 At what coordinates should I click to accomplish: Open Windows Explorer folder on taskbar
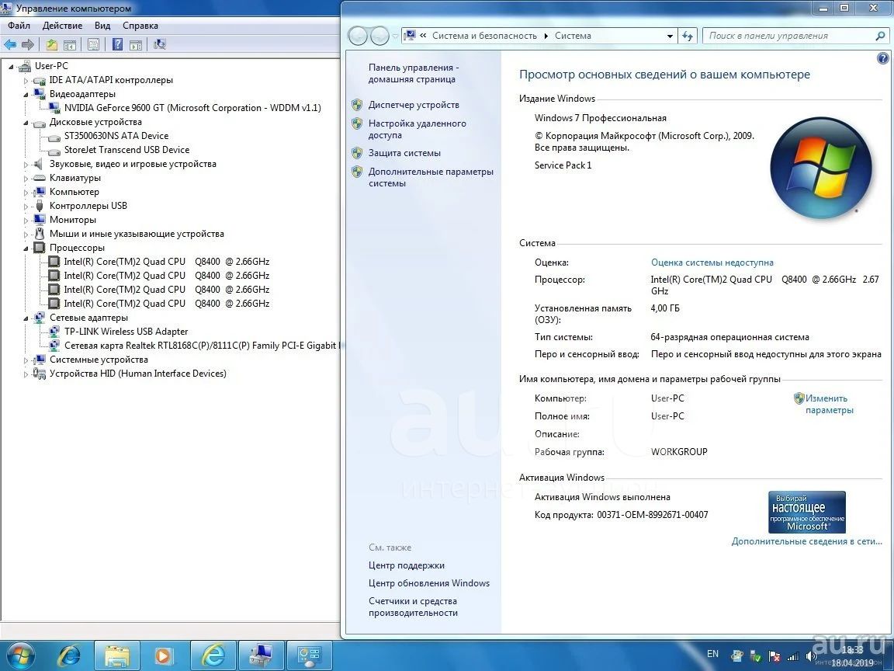click(x=117, y=655)
